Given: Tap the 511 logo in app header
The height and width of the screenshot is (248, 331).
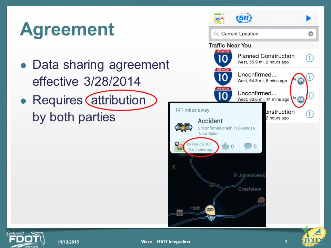Looking at the screenshot, I should (x=244, y=18).
